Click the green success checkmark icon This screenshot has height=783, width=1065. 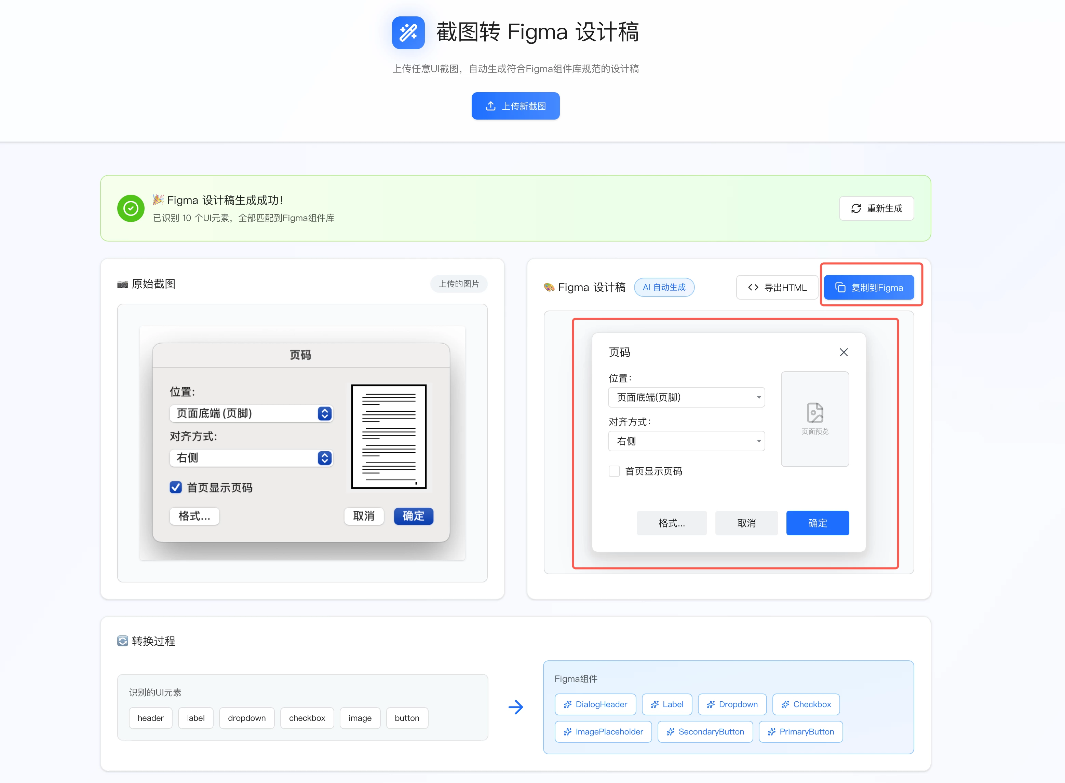click(131, 208)
